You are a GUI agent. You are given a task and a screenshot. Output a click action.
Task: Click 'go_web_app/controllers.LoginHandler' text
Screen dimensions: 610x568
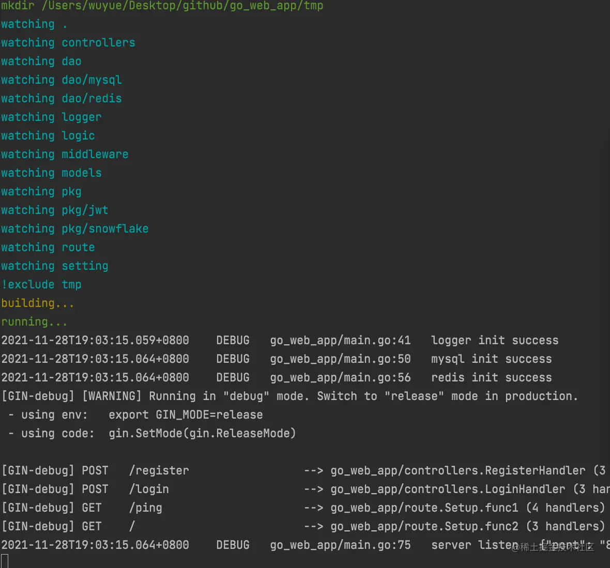pos(448,489)
